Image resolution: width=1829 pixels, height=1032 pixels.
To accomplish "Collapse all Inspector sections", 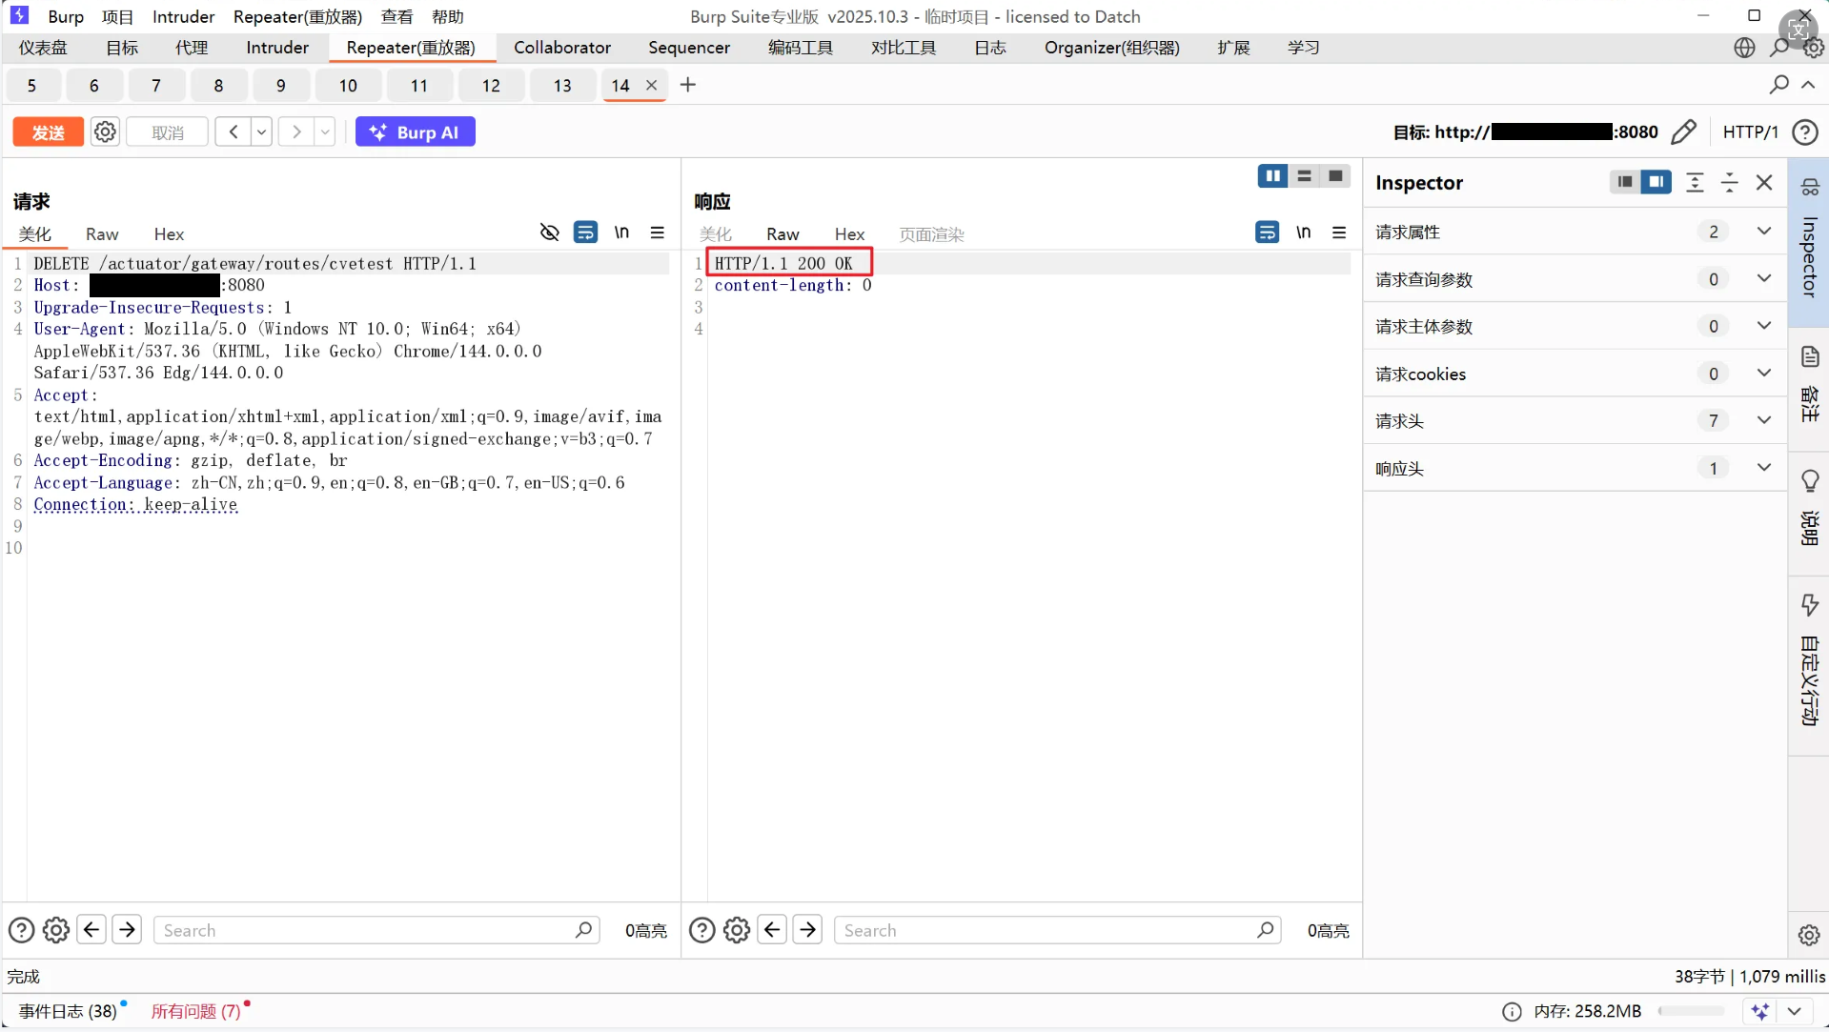I will click(1729, 182).
